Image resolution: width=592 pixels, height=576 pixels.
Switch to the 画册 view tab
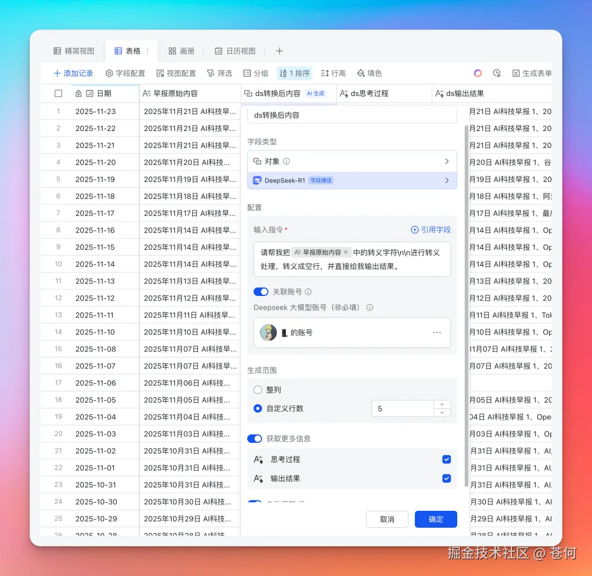point(182,50)
